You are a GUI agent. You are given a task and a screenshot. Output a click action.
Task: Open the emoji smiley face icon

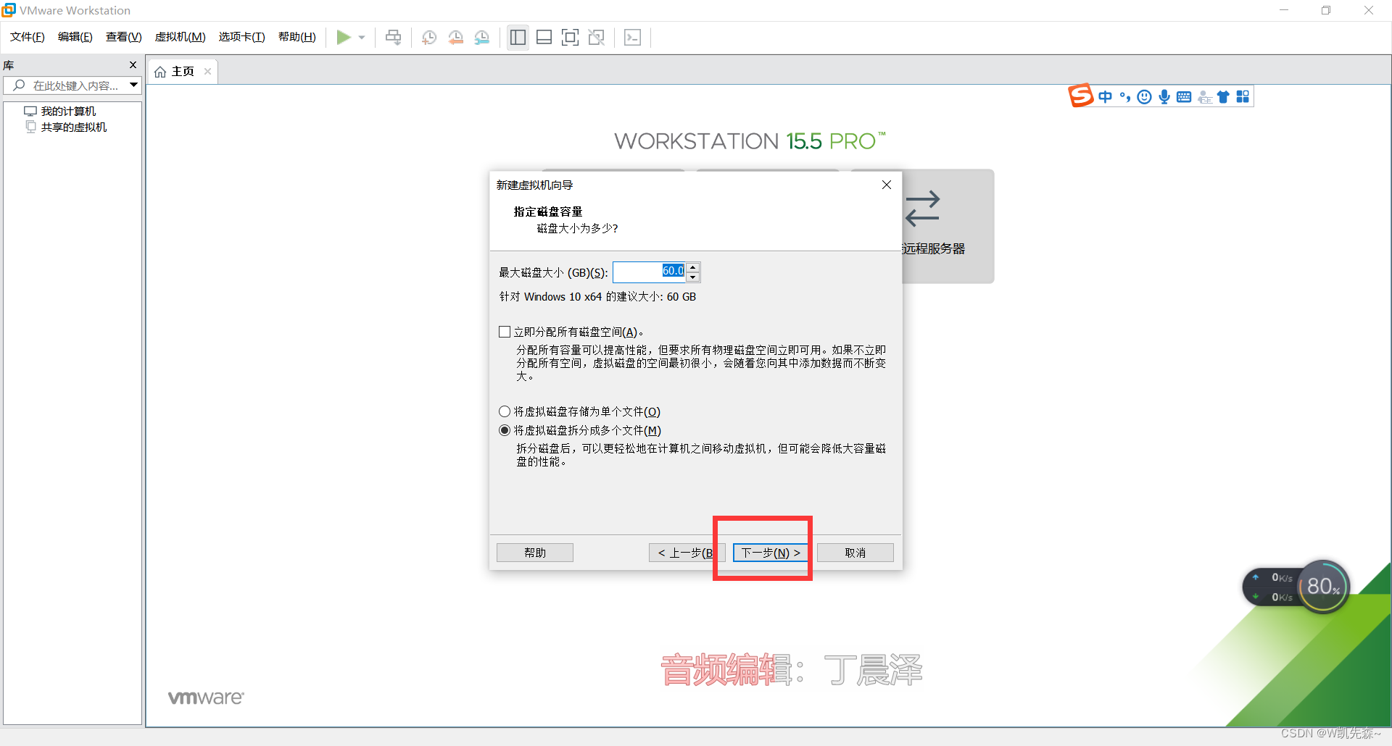(x=1144, y=97)
